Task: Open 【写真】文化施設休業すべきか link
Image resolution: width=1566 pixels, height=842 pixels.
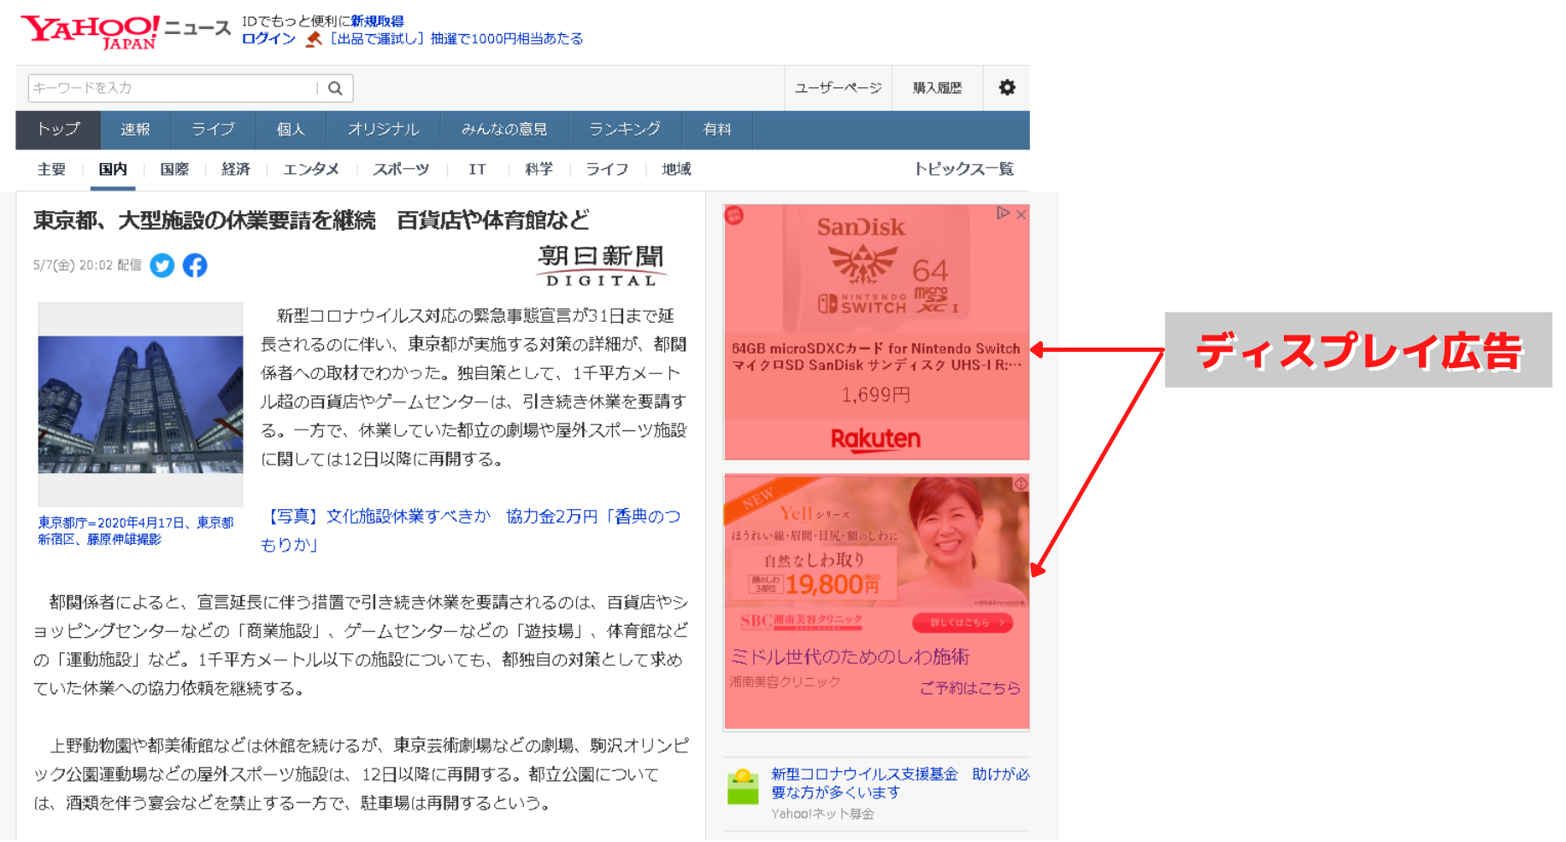Action: point(470,530)
